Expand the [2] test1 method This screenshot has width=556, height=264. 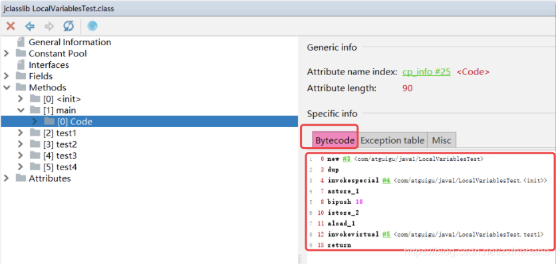click(x=20, y=133)
